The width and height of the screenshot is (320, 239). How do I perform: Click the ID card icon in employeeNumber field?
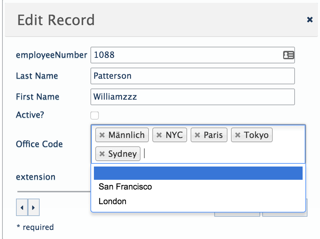(x=289, y=55)
